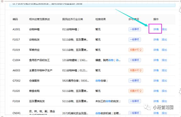Click 添加 for A6003 主要农作物种子生产
The image size is (181, 117).
click(164, 70)
